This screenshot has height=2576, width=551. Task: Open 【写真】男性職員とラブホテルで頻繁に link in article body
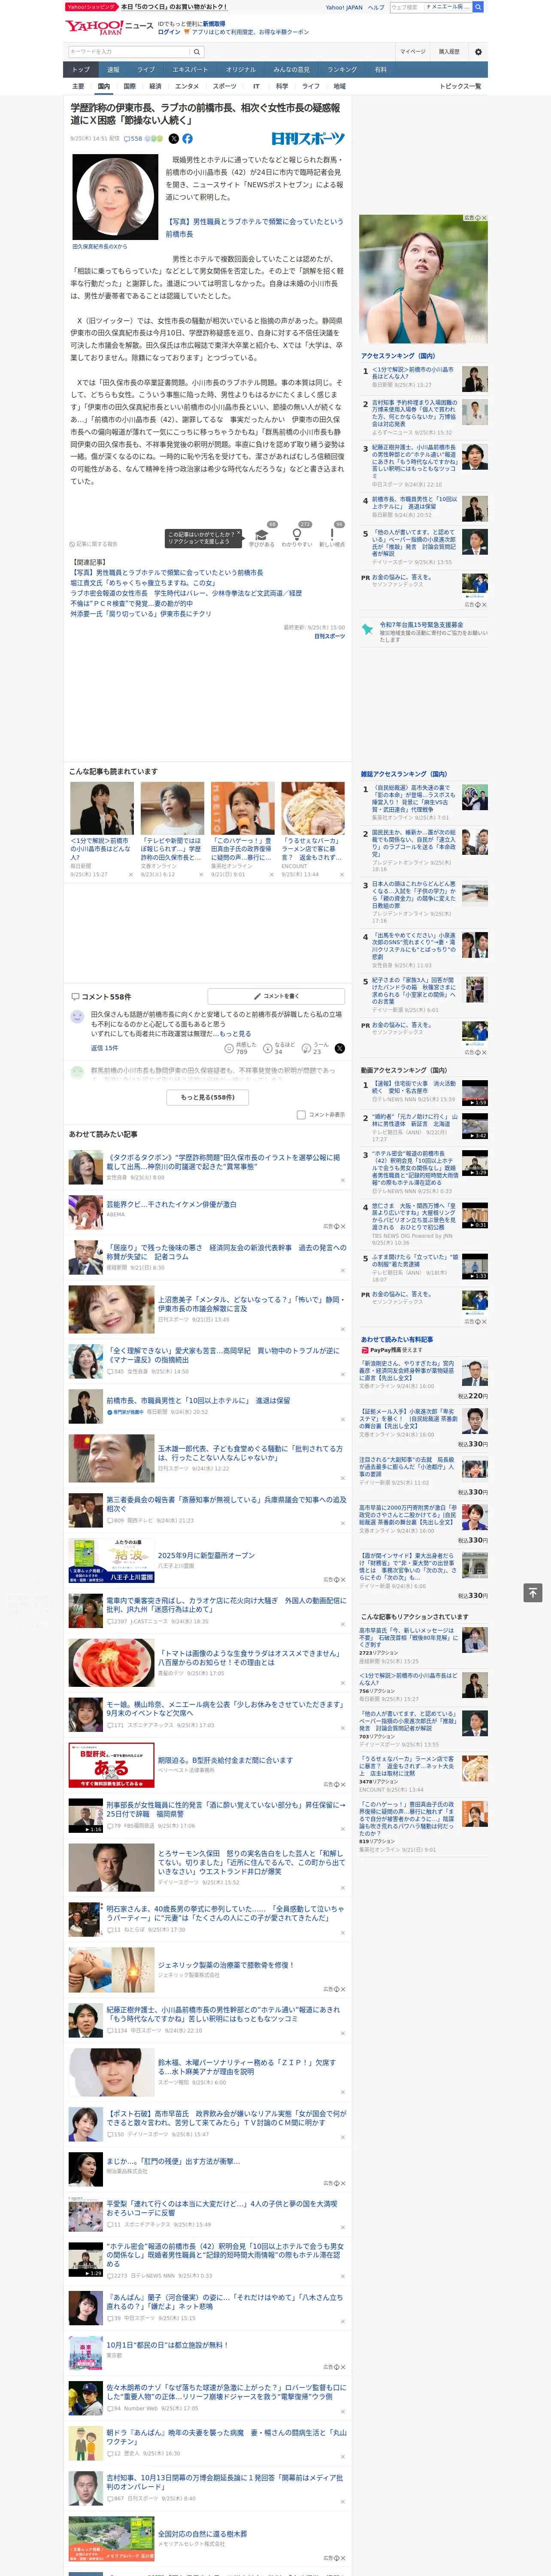[x=254, y=228]
